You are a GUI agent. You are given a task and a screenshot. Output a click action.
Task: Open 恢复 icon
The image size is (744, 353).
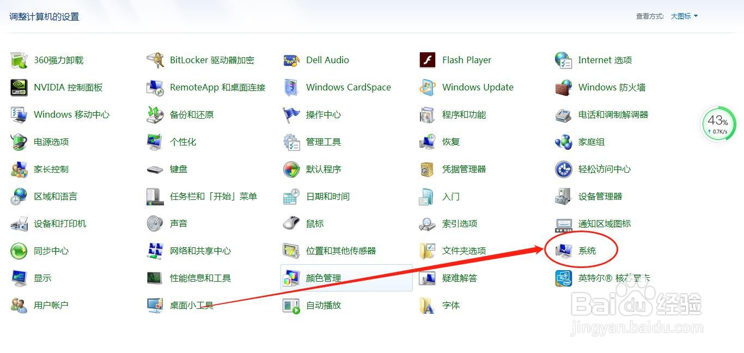(x=428, y=142)
